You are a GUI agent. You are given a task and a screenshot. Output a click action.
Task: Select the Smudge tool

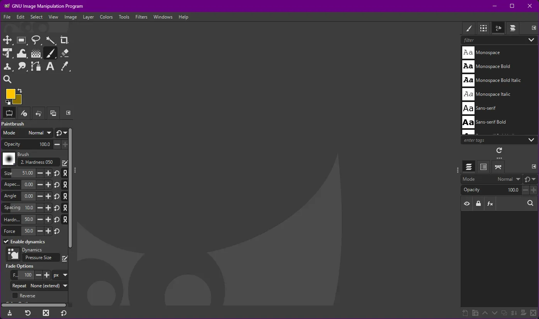coord(22,66)
